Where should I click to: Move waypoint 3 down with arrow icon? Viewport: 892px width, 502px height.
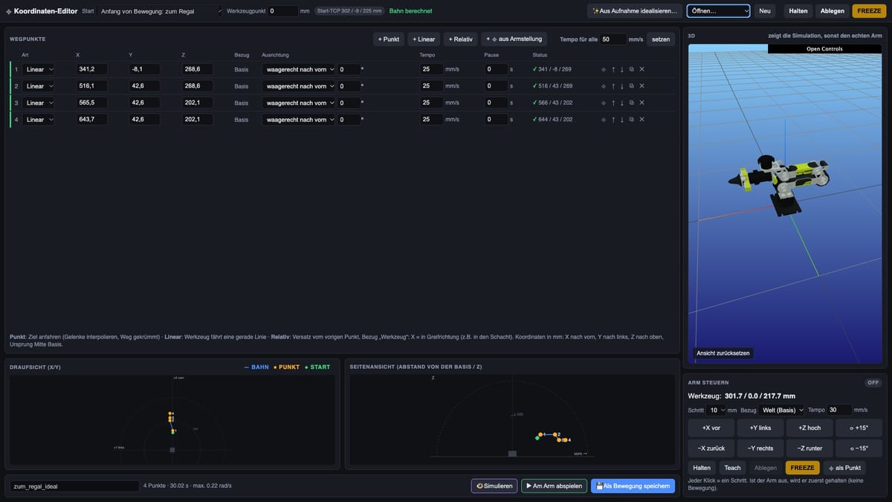pyautogui.click(x=622, y=103)
